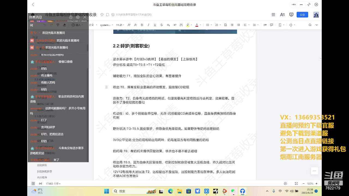The image size is (349, 196).
Task: Open the highlight color tool
Action: [188, 25]
